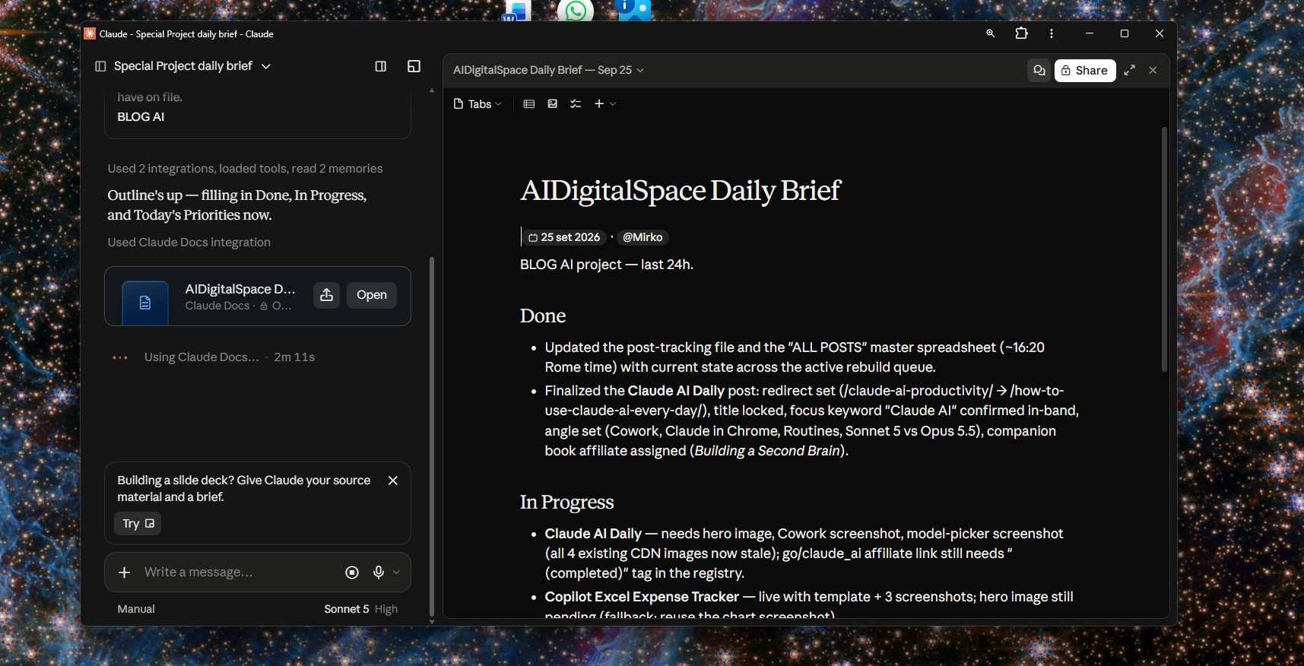
Task: Click the 'Using Claude Docs…' progress status
Action: [201, 357]
